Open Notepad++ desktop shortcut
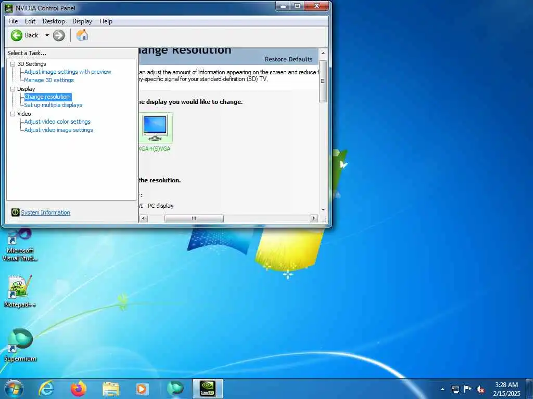Viewport: 533px width, 399px height. click(20, 291)
